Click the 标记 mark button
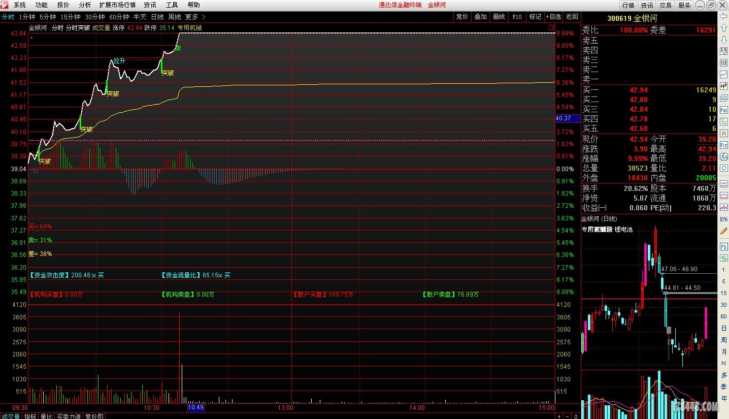 [536, 17]
